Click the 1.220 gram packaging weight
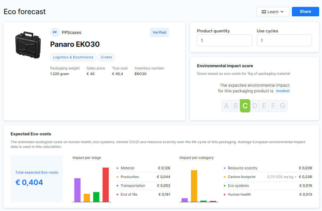322x211 pixels. [59, 74]
